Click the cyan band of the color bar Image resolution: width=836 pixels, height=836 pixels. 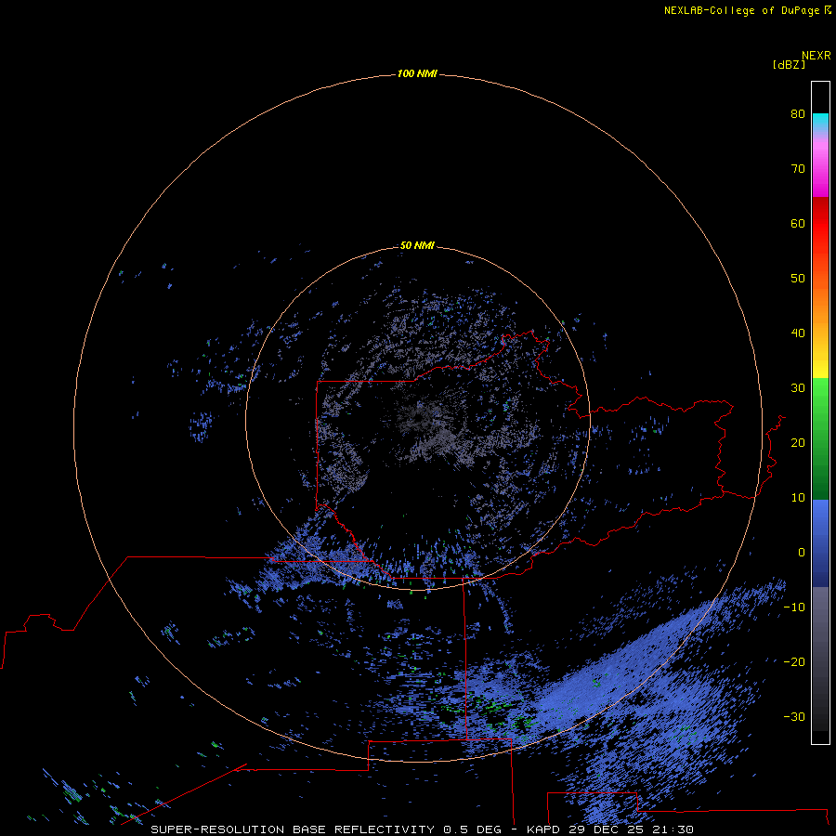tap(820, 120)
